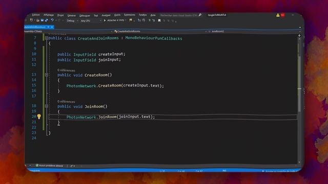Screen dimensions: 328x184
Task: Click the Attacher à Unity play button
Action: [x=115, y=20]
